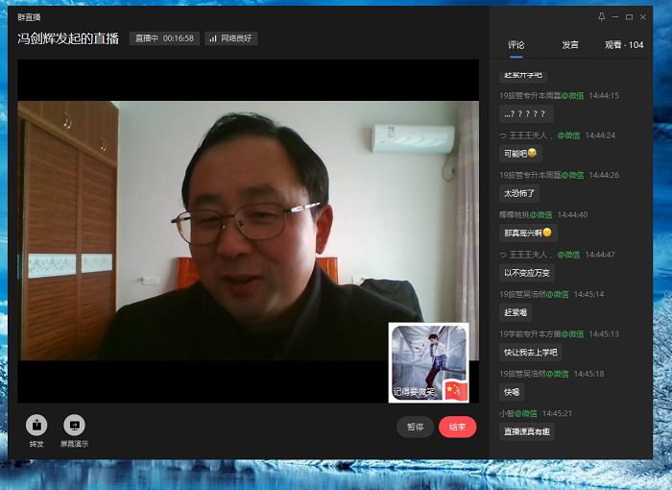
Task: Select the comment 快让我去上学吧
Action: [530, 352]
